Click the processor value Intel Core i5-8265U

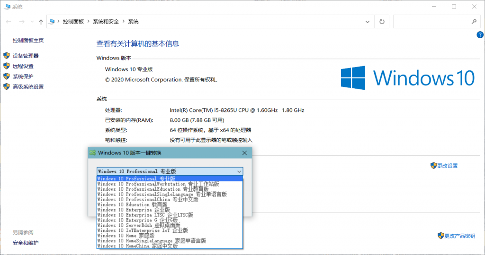tap(237, 110)
